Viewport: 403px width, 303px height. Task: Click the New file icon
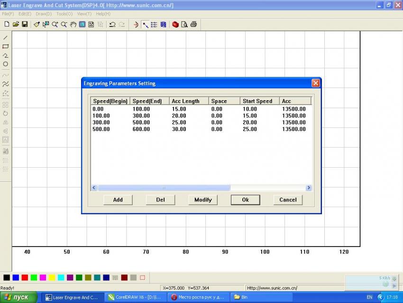[7, 24]
